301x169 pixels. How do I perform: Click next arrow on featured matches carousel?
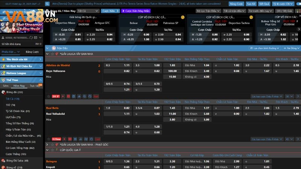(299, 29)
